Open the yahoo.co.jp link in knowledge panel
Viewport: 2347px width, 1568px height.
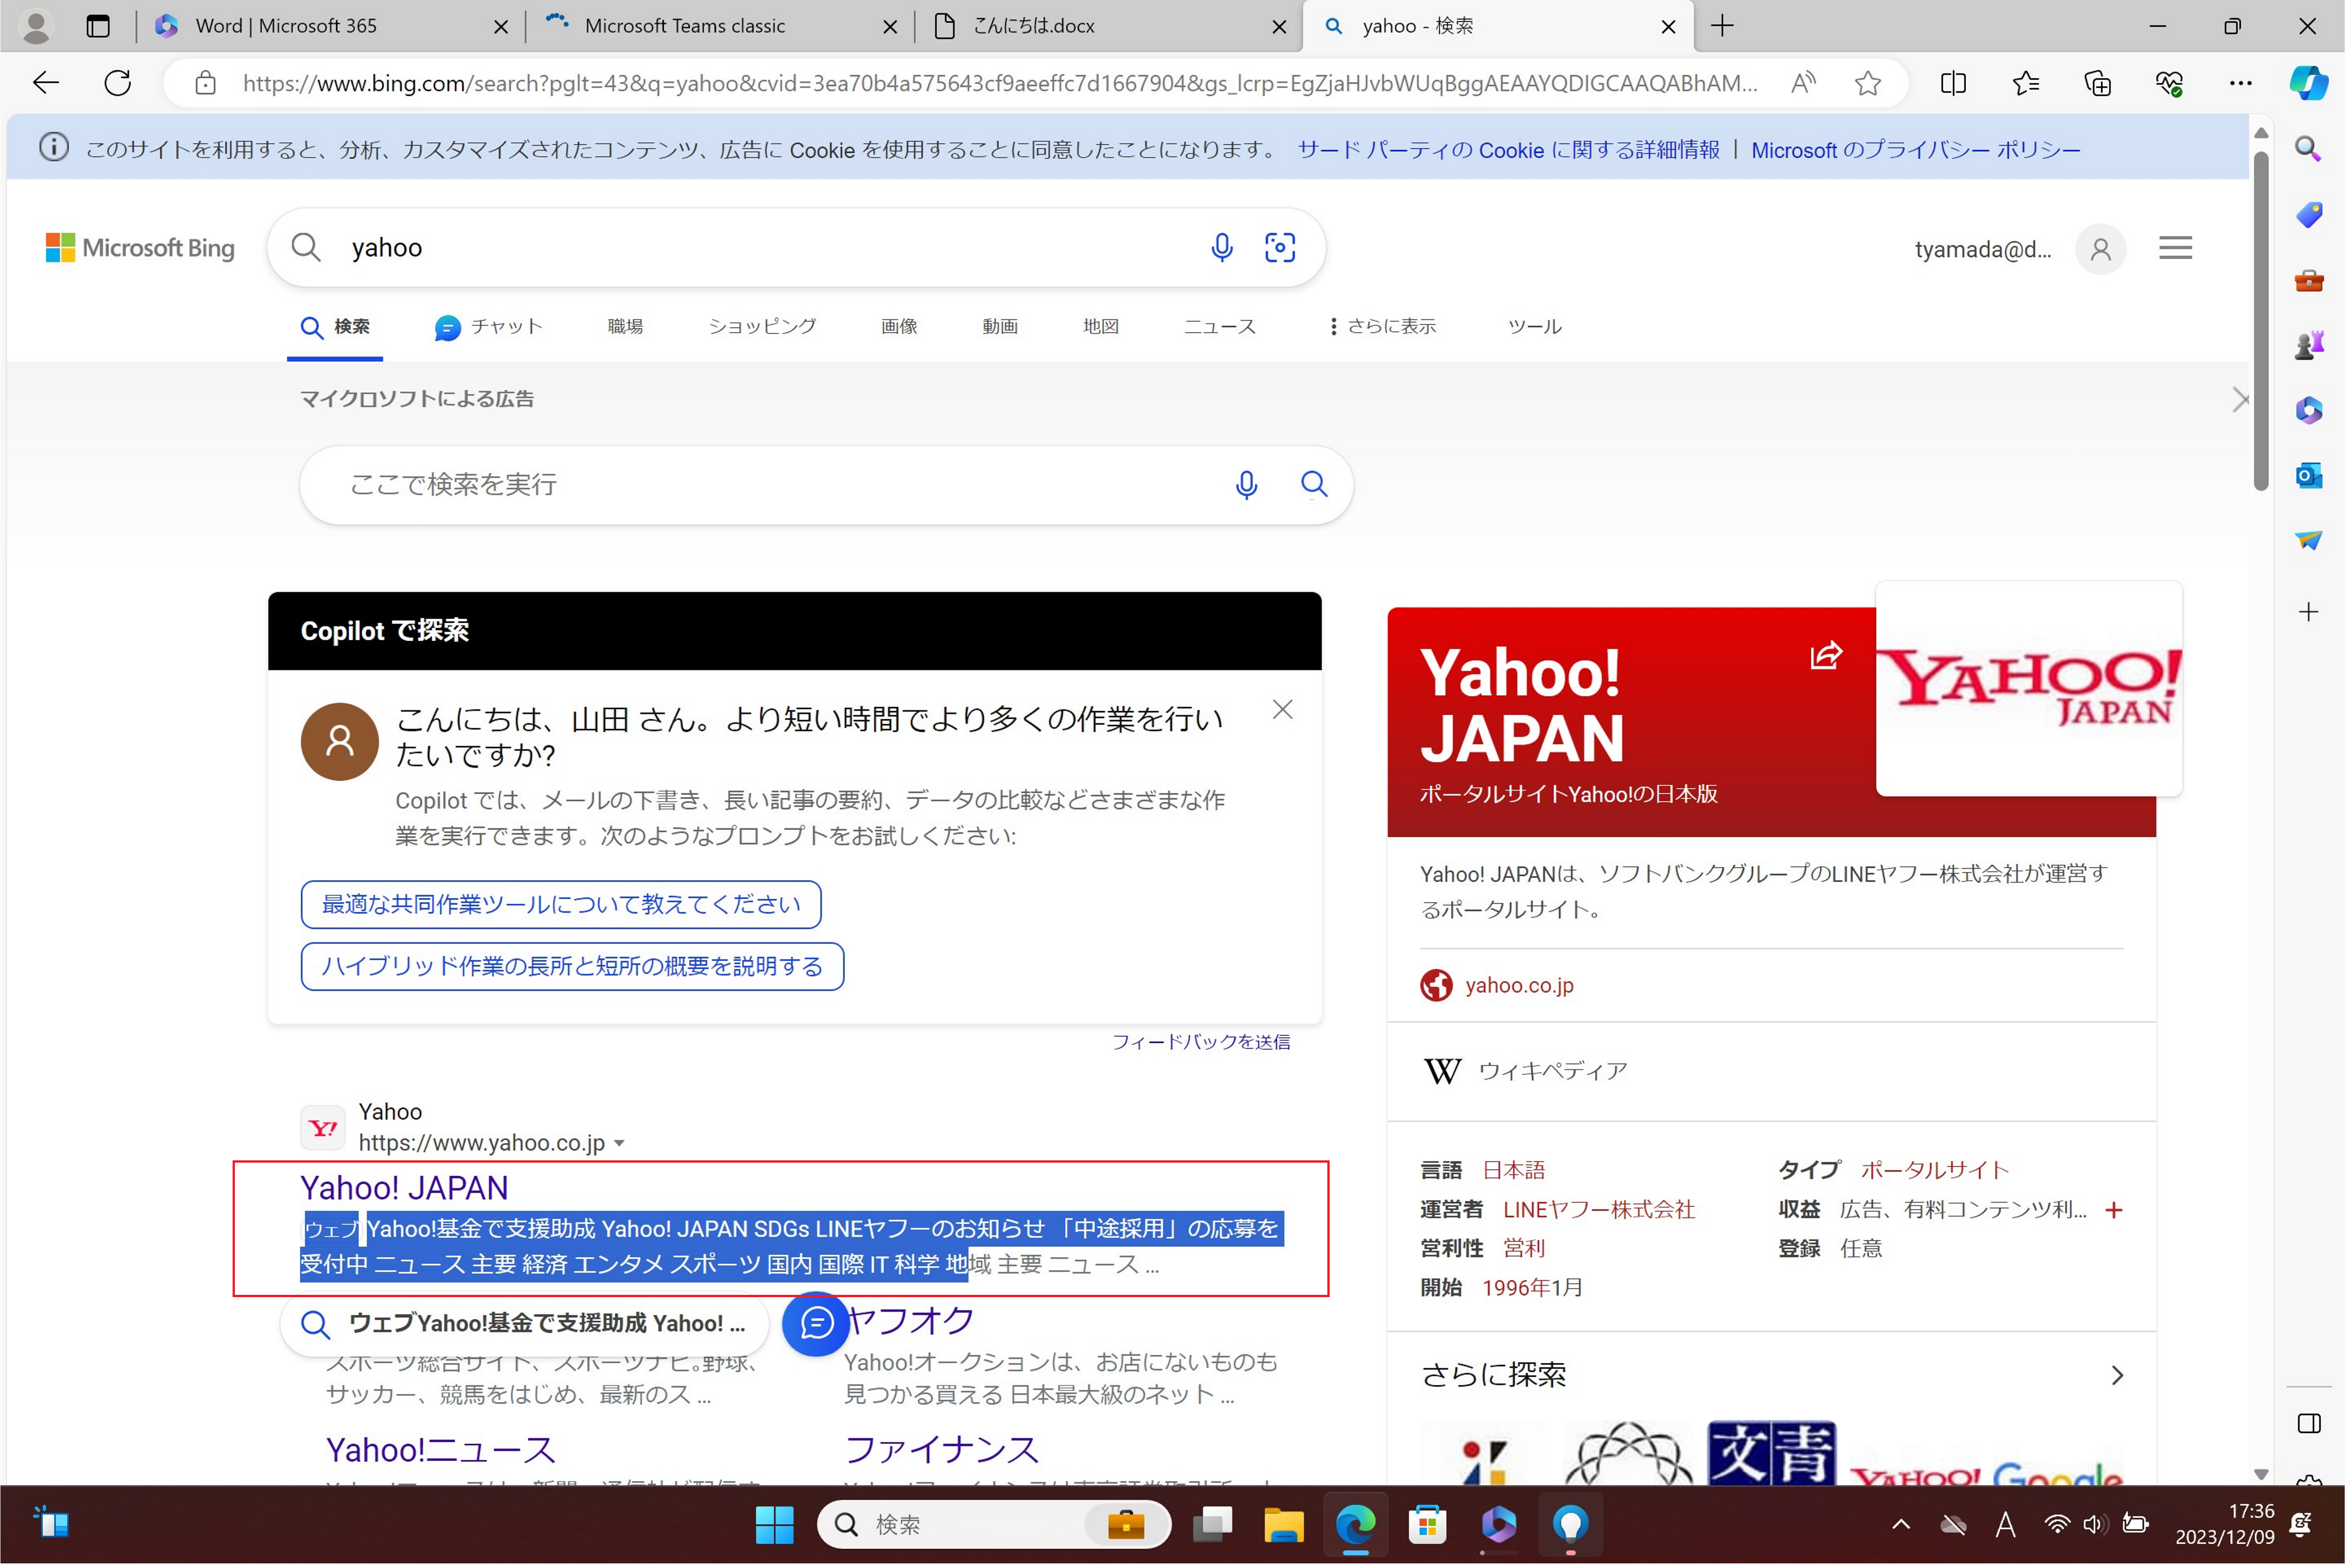(1520, 986)
